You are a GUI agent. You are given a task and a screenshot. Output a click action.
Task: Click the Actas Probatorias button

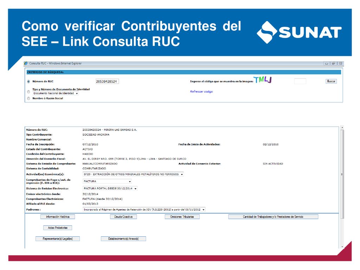pos(58,228)
